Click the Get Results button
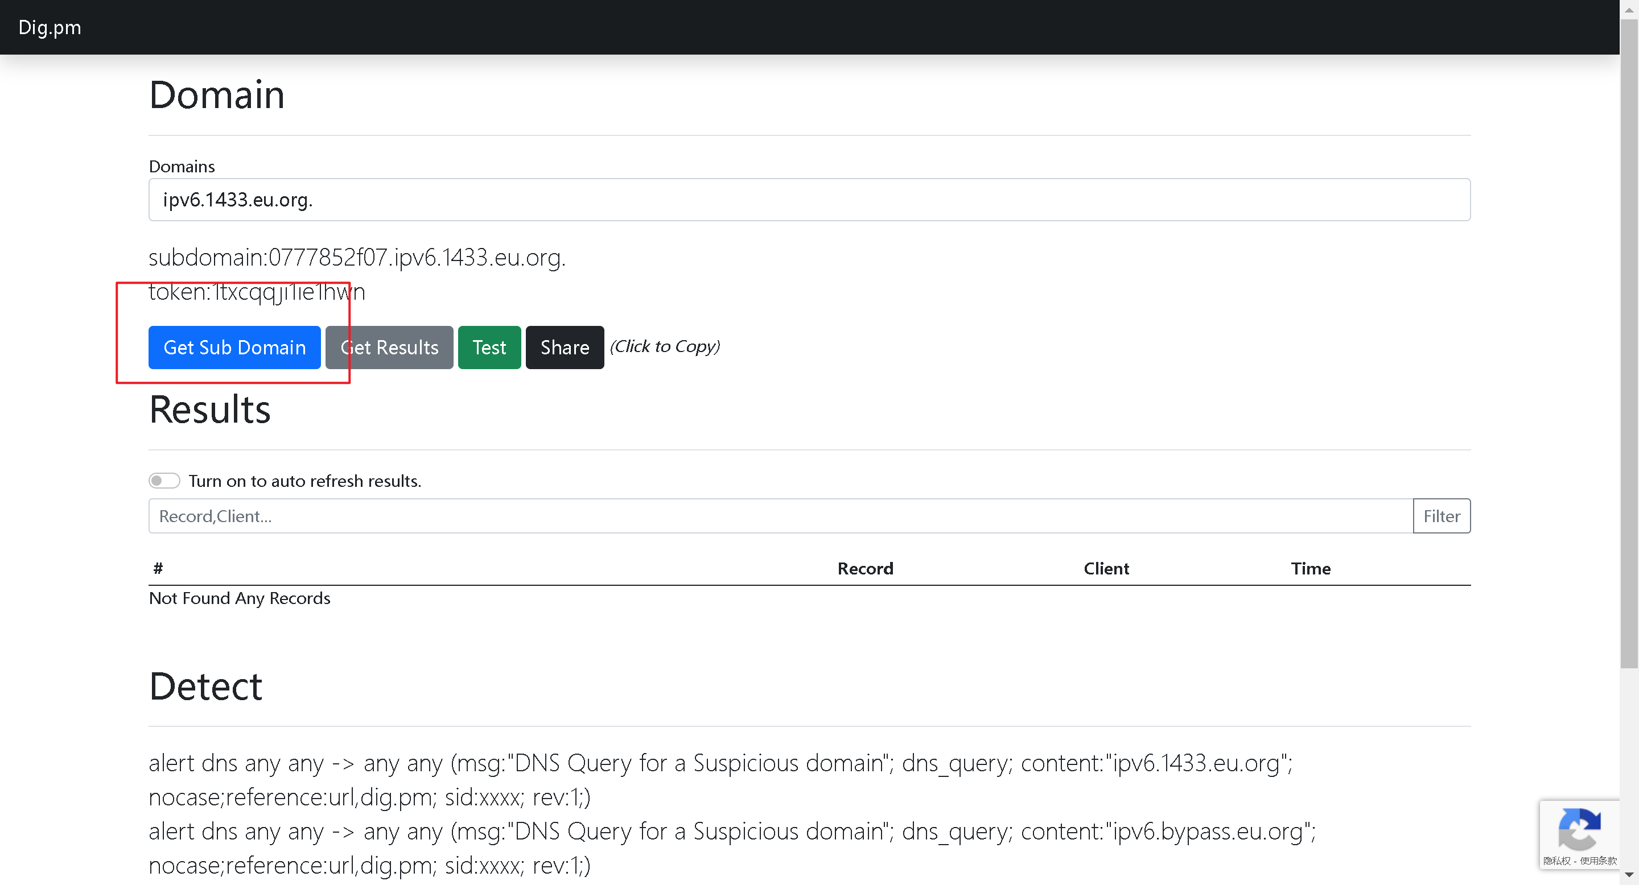 click(x=389, y=347)
